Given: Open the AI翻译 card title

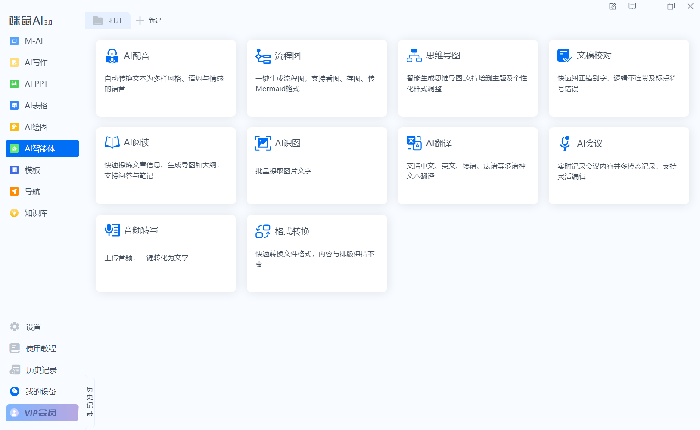Looking at the screenshot, I should [x=439, y=143].
